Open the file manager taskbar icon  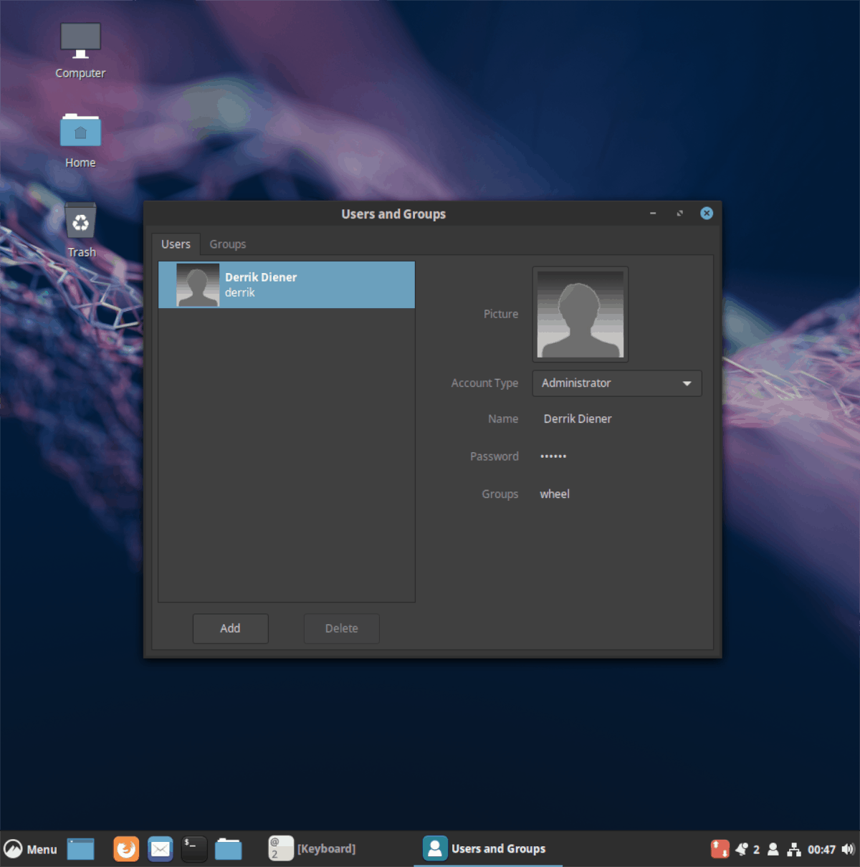click(228, 848)
